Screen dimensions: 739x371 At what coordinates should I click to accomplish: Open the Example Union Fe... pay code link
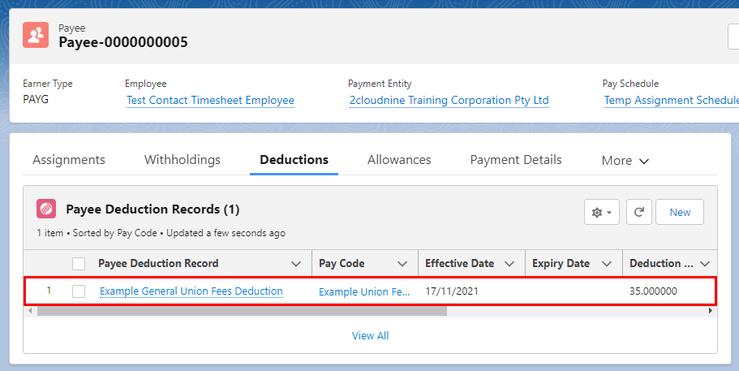364,291
